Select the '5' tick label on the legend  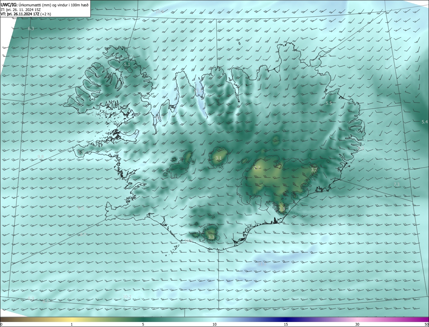pos(143,325)
